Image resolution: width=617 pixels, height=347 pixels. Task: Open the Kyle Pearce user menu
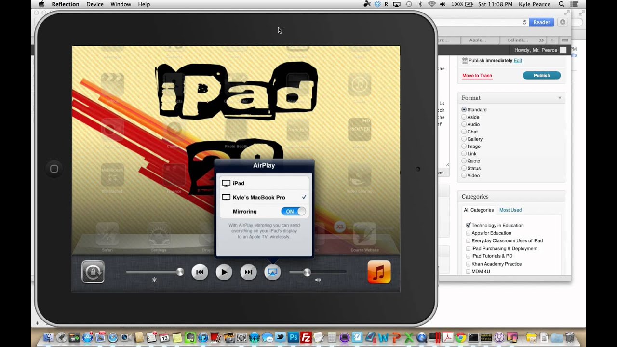point(536,4)
